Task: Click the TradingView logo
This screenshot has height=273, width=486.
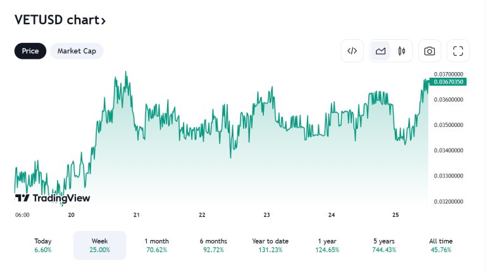Action: click(53, 198)
